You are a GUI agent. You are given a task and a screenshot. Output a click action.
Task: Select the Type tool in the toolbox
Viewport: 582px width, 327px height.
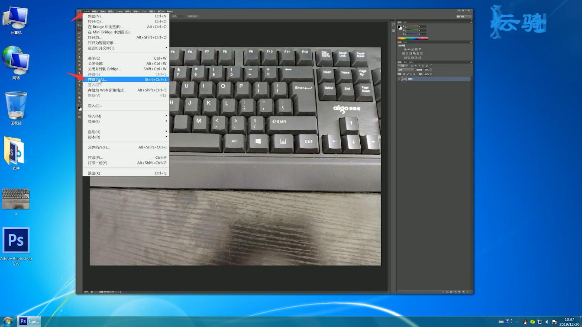pos(80,85)
